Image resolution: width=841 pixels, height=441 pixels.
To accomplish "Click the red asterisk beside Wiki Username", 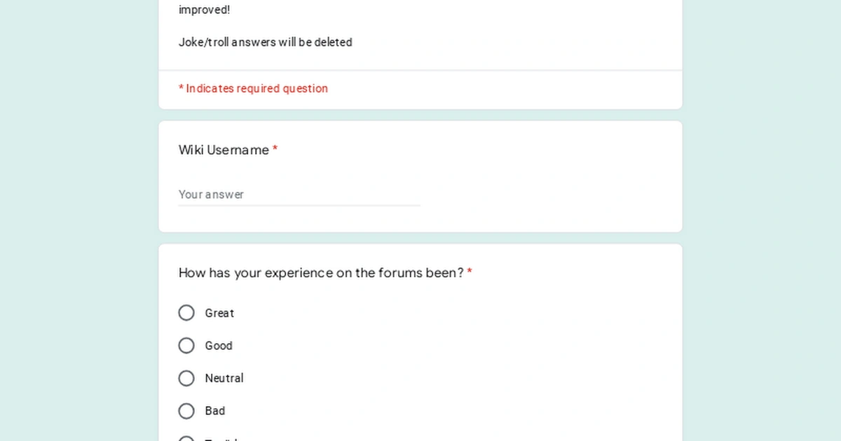I will 275,150.
